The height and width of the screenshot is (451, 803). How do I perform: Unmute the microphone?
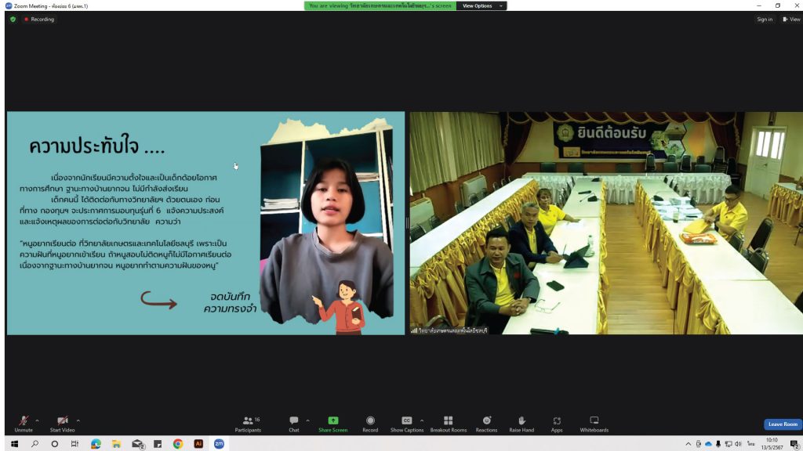pos(24,422)
